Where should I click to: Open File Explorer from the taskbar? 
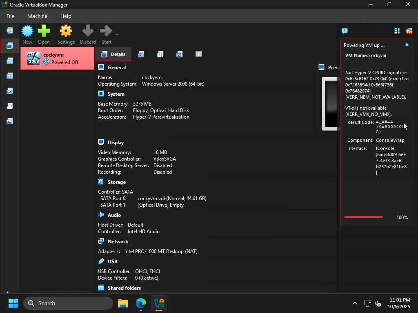(123, 303)
